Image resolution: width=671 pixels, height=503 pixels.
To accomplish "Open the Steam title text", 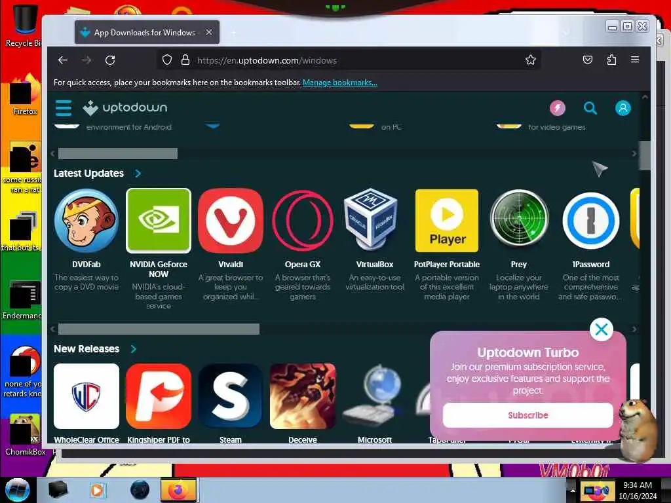I will (230, 439).
